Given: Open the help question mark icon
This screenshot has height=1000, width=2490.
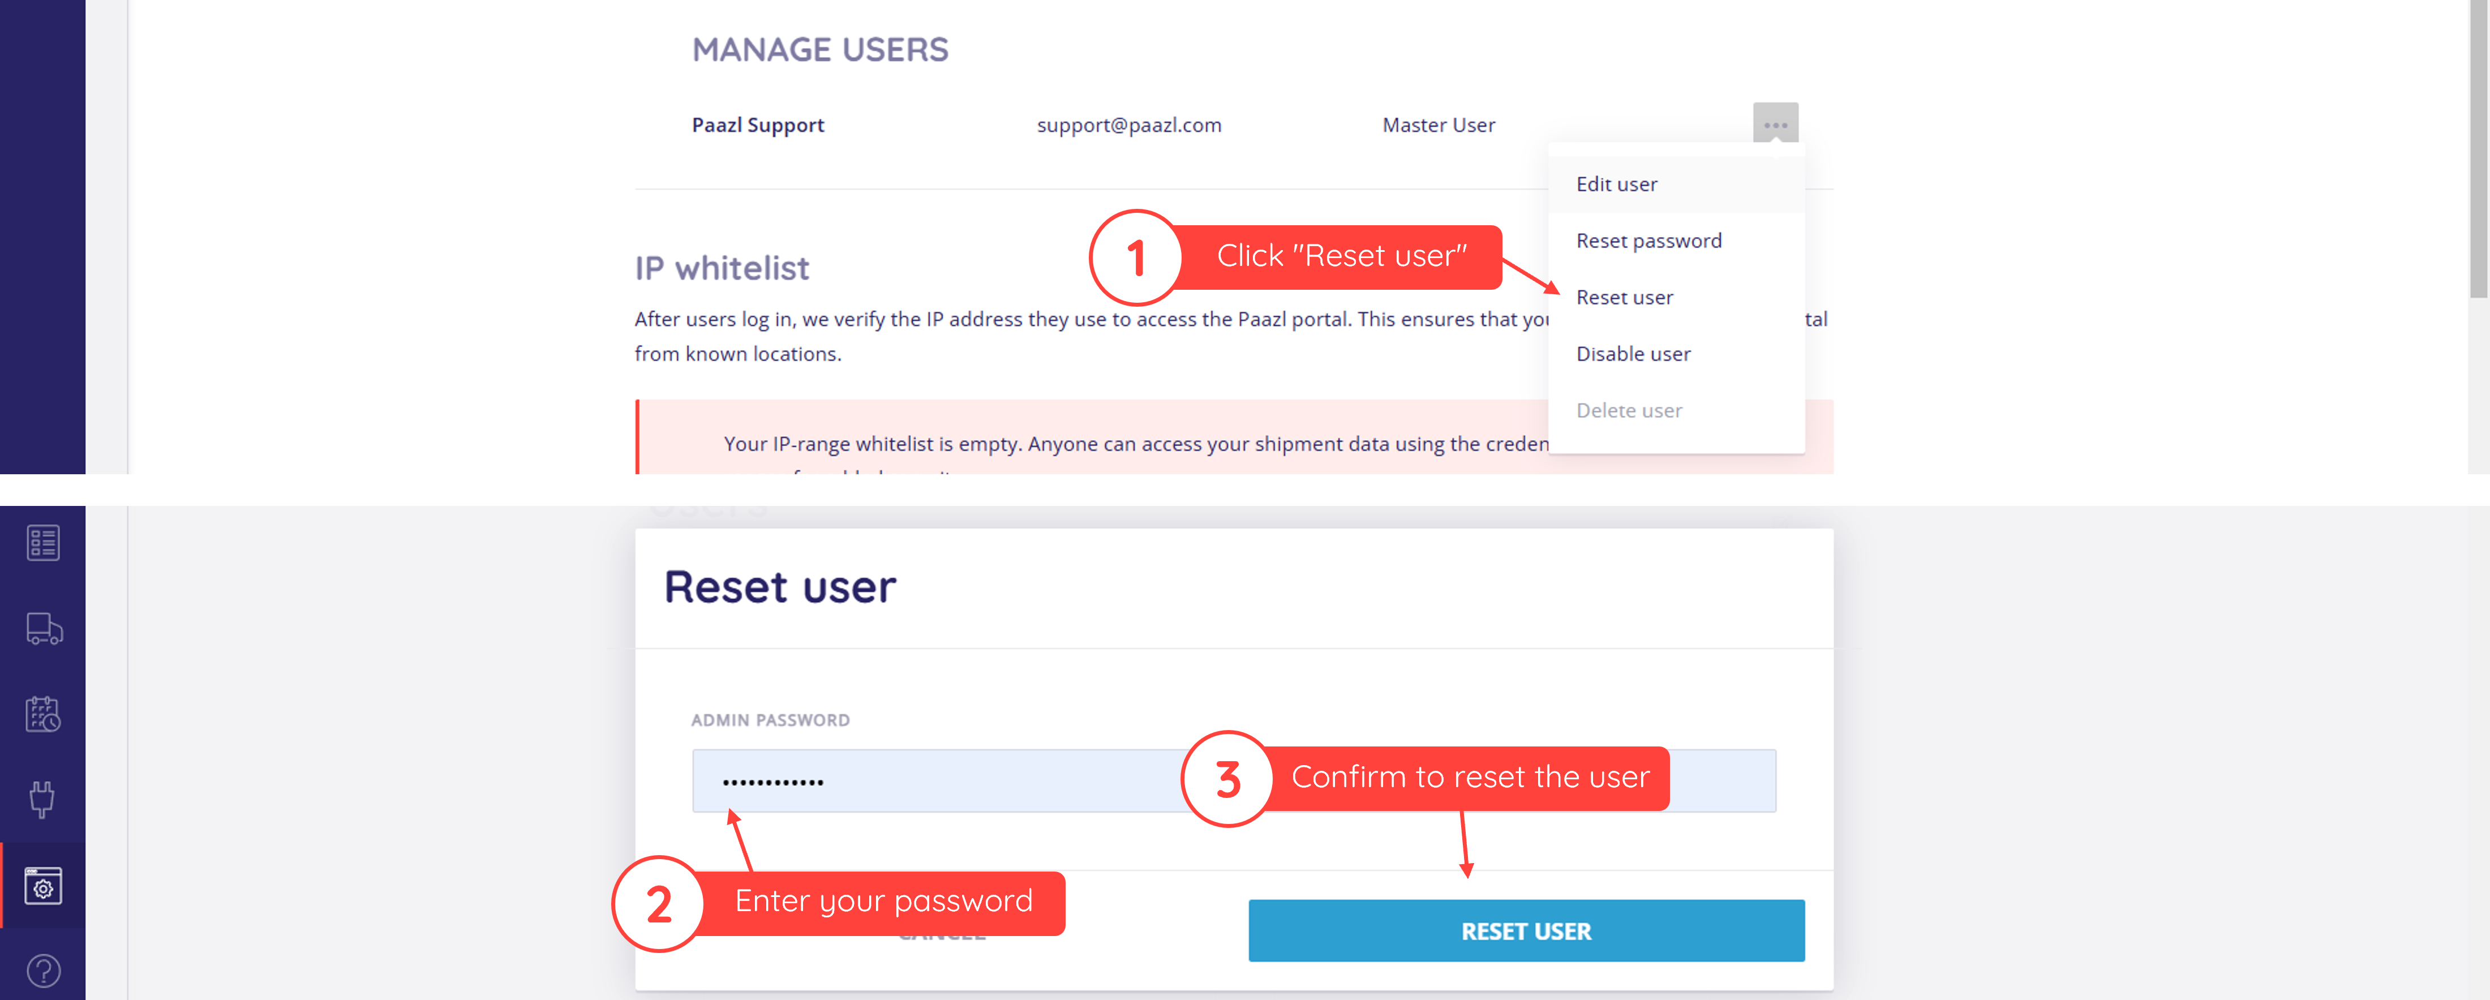Looking at the screenshot, I should pos(44,970).
